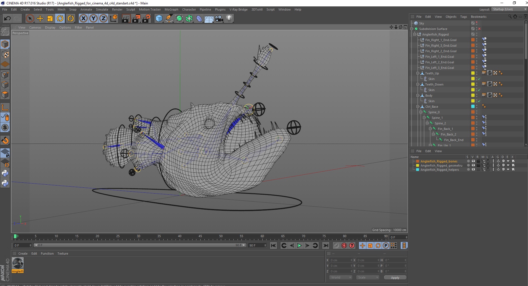Collapse Spine_0 joint children
This screenshot has width=528, height=286.
[421, 112]
